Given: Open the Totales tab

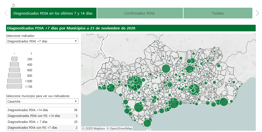Looking at the screenshot, I should coord(218,13).
